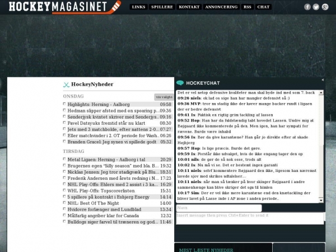Open the Twitter social icon

point(316,7)
